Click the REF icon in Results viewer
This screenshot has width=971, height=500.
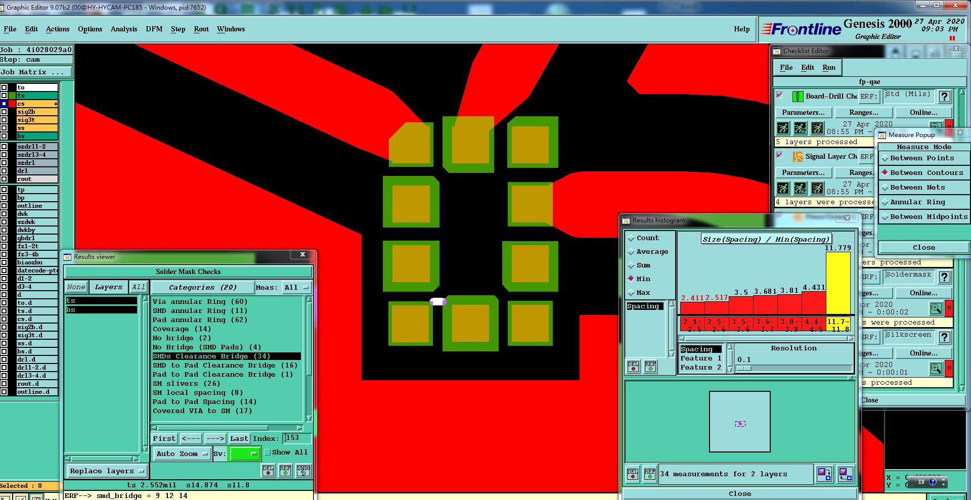pyautogui.click(x=285, y=470)
